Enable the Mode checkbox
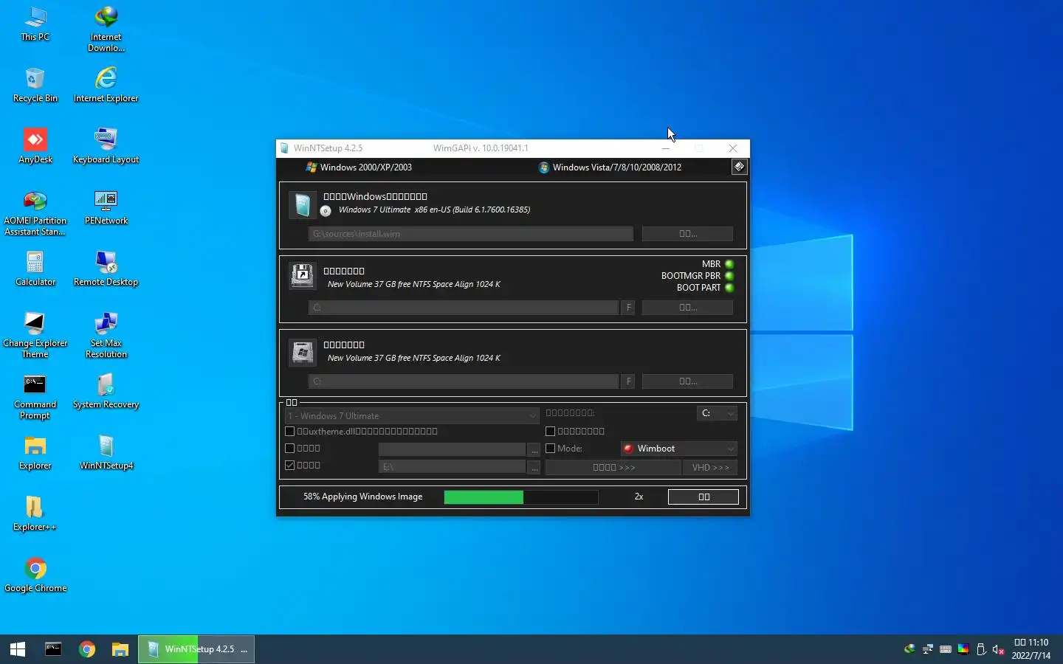The width and height of the screenshot is (1063, 664). coord(550,449)
